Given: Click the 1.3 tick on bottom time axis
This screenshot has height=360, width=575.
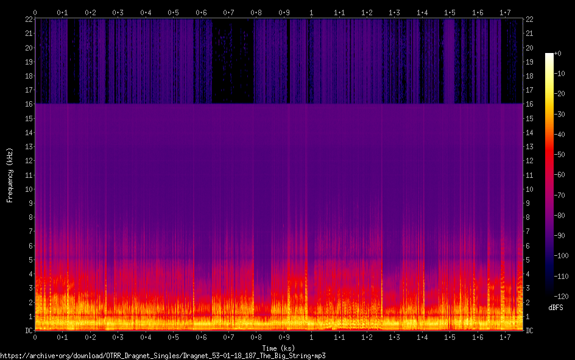Looking at the screenshot, I should (x=395, y=337).
